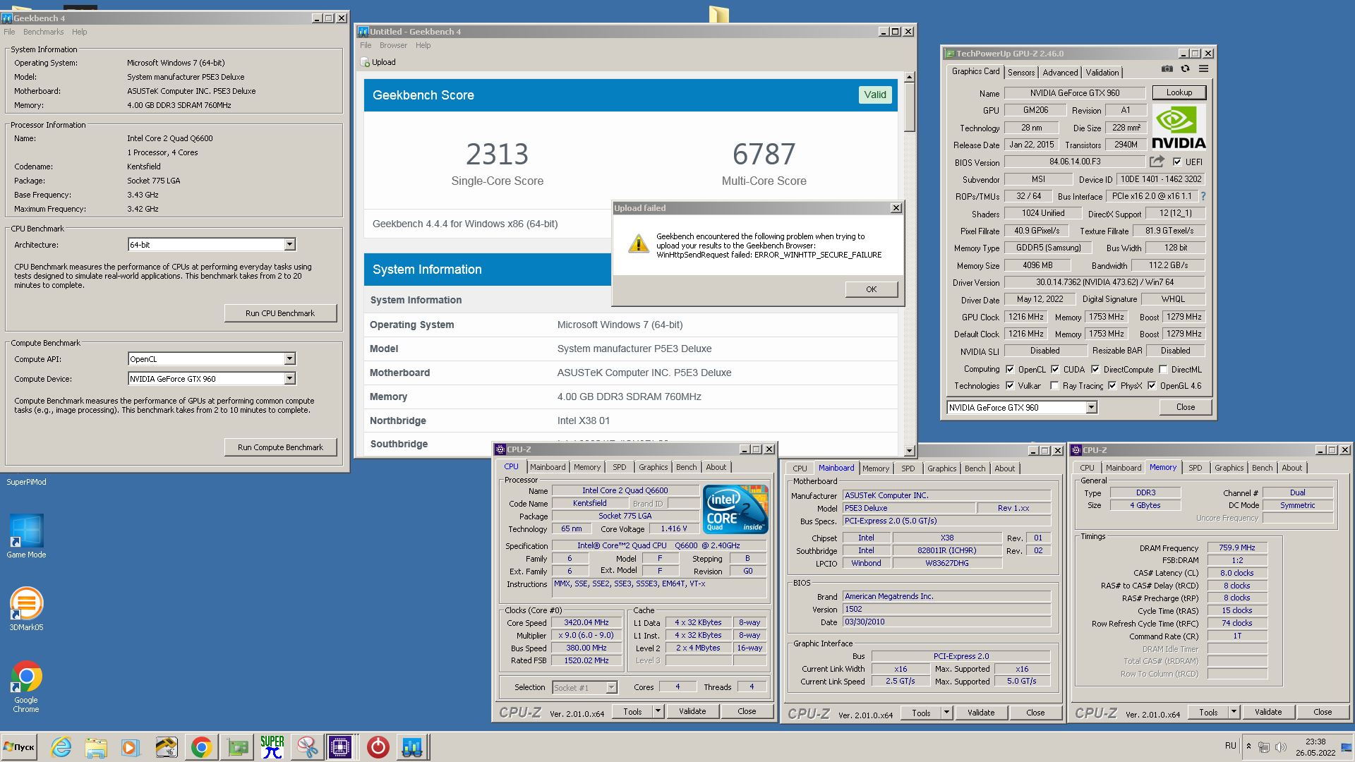Click the GPU-Z refresh icon
This screenshot has width=1355, height=762.
tap(1186, 68)
